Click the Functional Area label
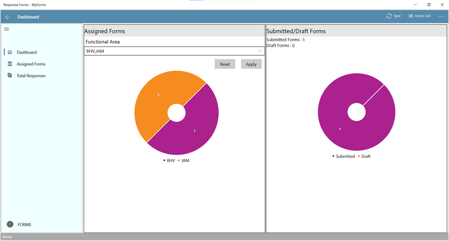This screenshot has width=449, height=241. [x=103, y=42]
